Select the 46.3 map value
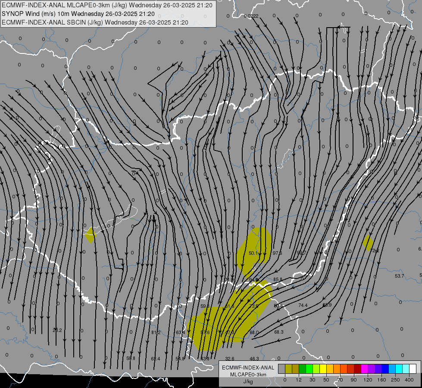This screenshot has width=422, height=388. [254, 359]
